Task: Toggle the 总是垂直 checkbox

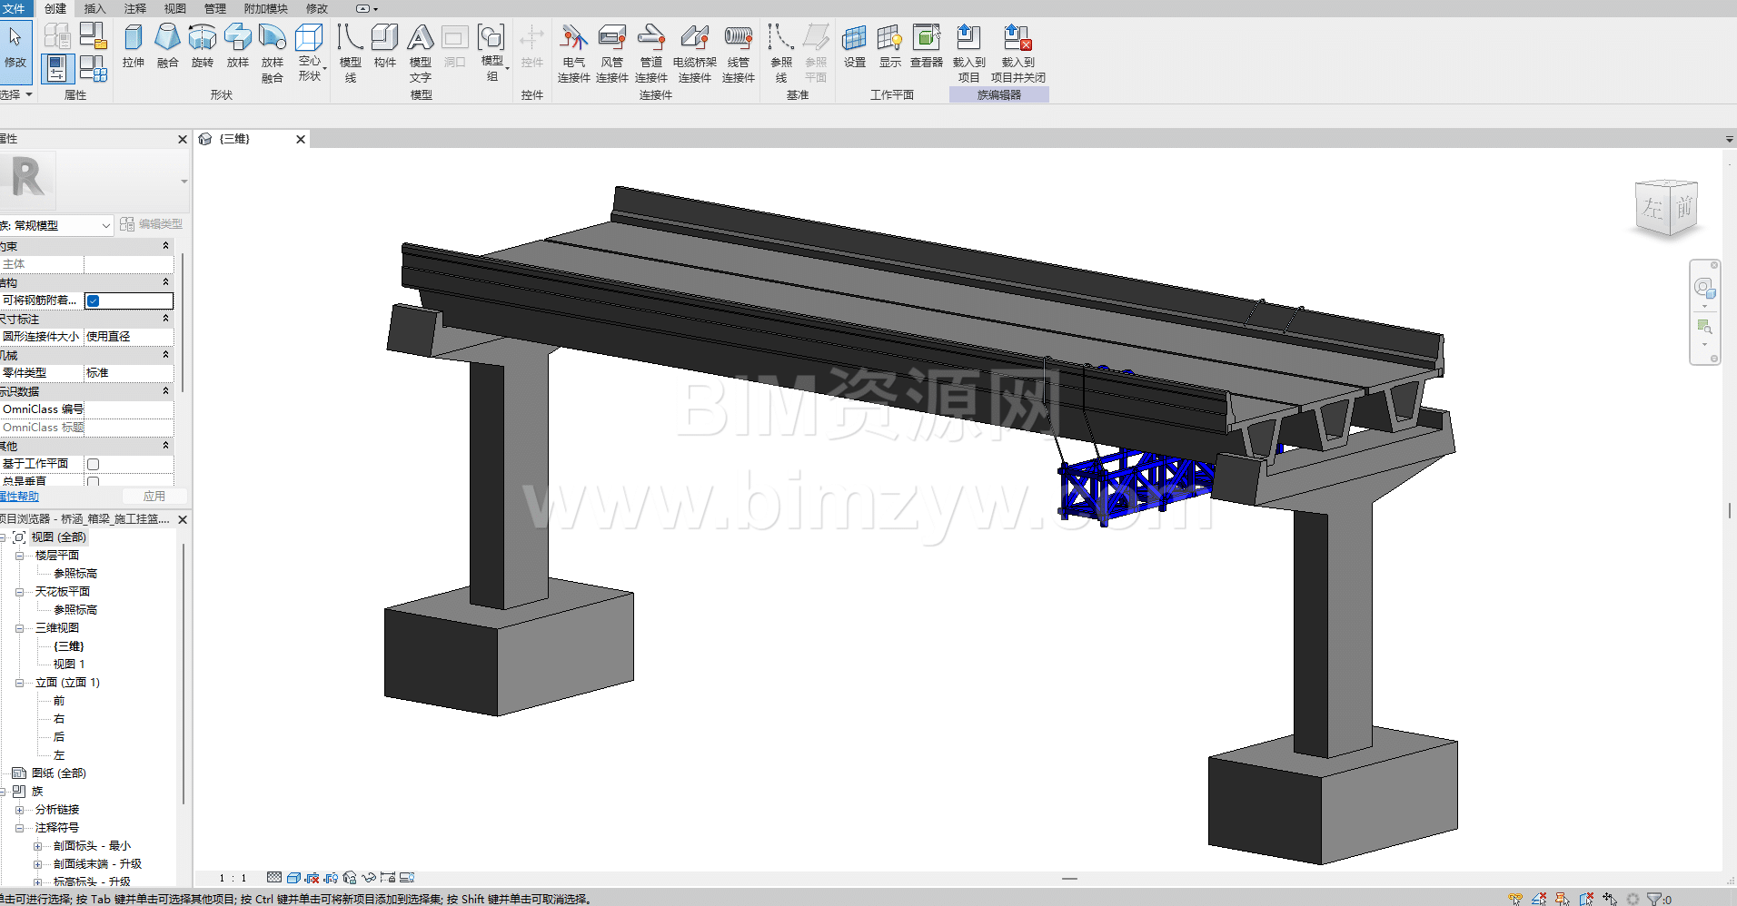Action: 94,482
